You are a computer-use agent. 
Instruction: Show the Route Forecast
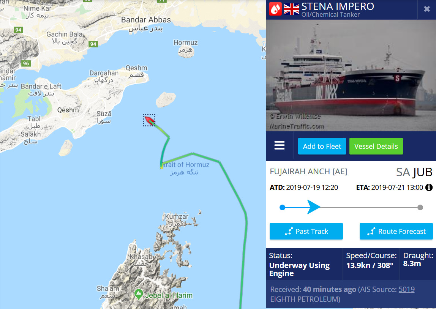[x=396, y=231]
